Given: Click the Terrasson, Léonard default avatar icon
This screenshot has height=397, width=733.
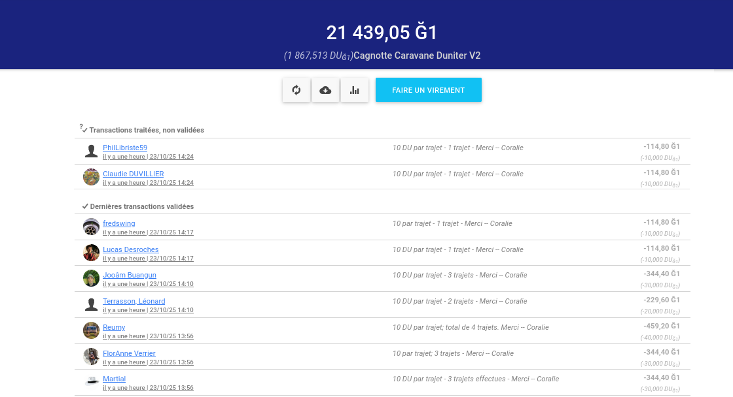Looking at the screenshot, I should [x=91, y=304].
